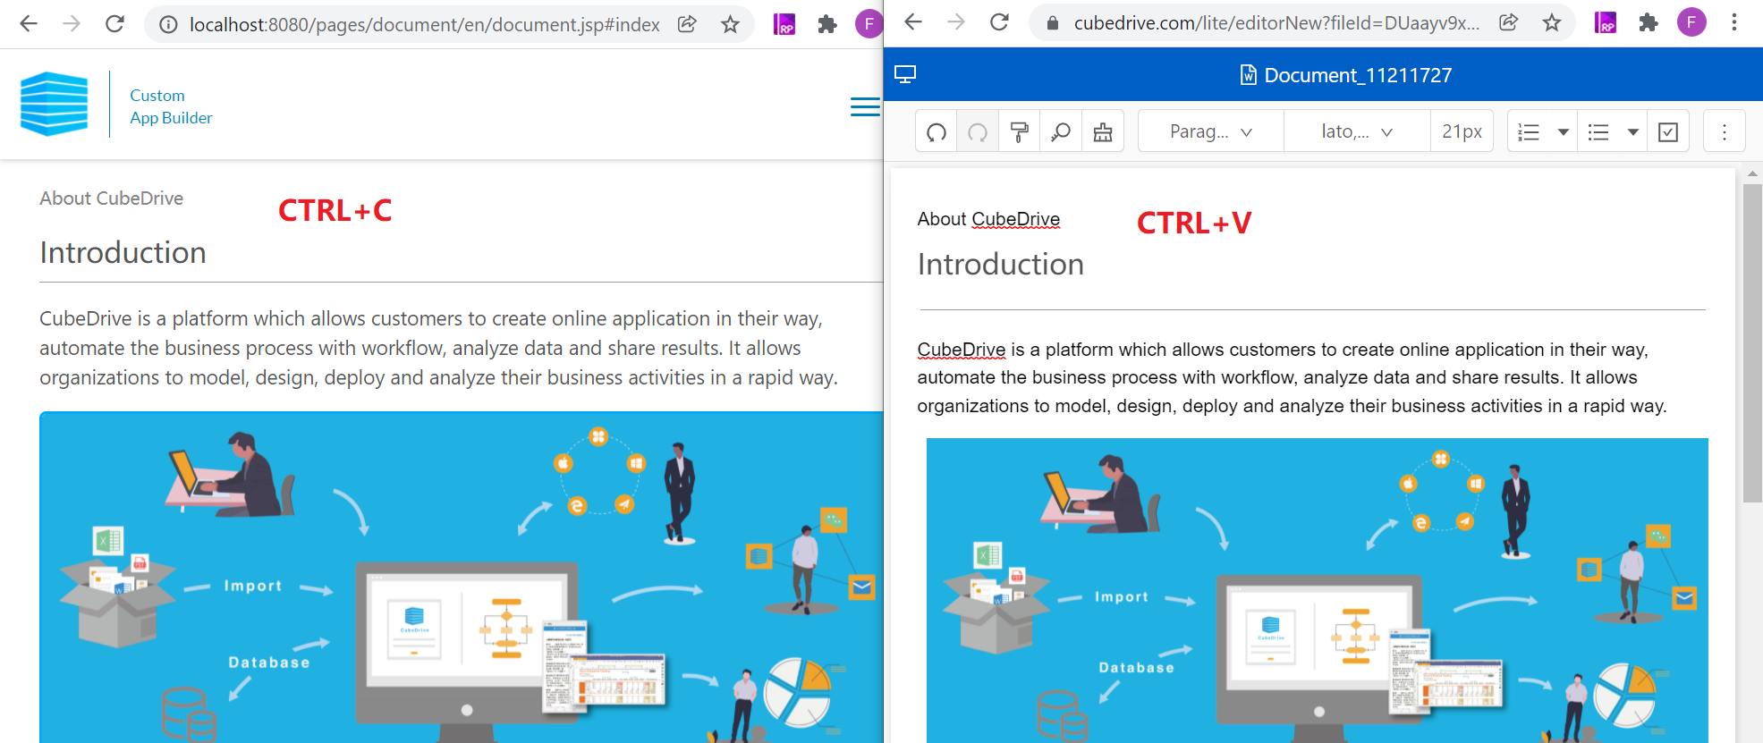Clear formatting with the eraser icon
The height and width of the screenshot is (743, 1763).
[x=1103, y=132]
